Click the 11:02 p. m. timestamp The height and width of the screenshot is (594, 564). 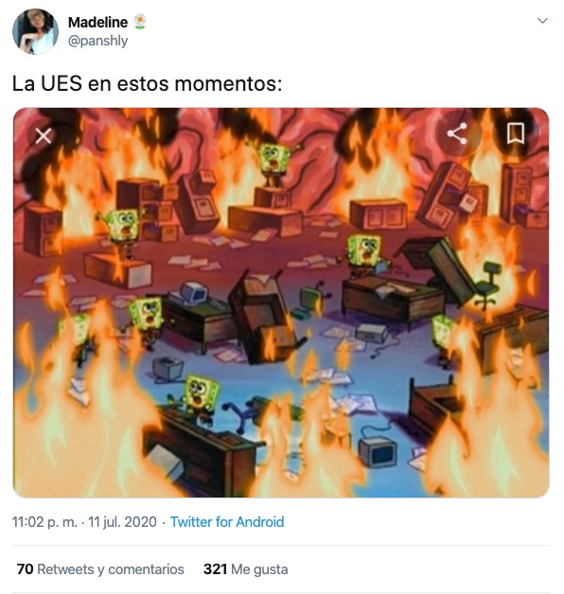tap(44, 522)
